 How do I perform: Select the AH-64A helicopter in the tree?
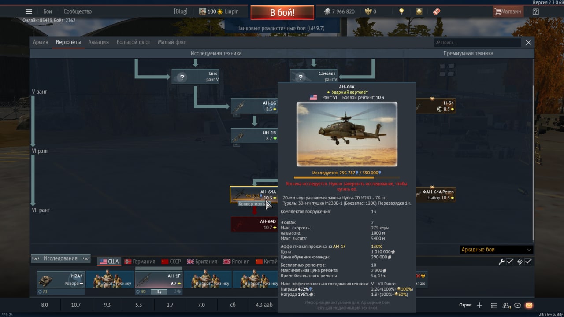pos(255,194)
